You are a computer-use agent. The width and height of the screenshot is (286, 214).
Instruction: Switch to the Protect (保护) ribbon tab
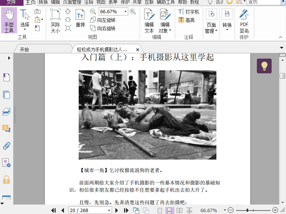(125, 2)
